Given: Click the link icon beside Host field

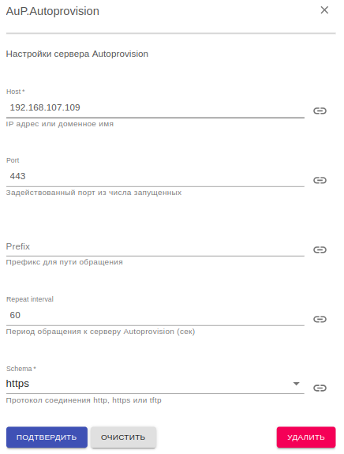Looking at the screenshot, I should coord(320,111).
